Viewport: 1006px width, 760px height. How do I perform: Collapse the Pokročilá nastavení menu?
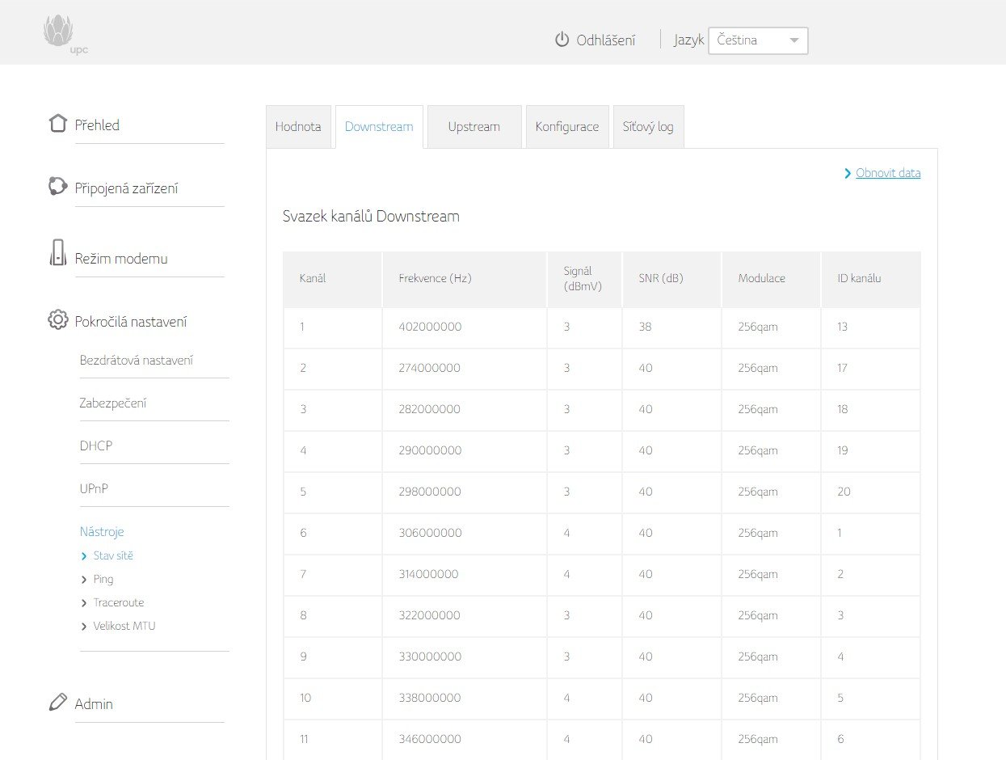[x=131, y=322]
